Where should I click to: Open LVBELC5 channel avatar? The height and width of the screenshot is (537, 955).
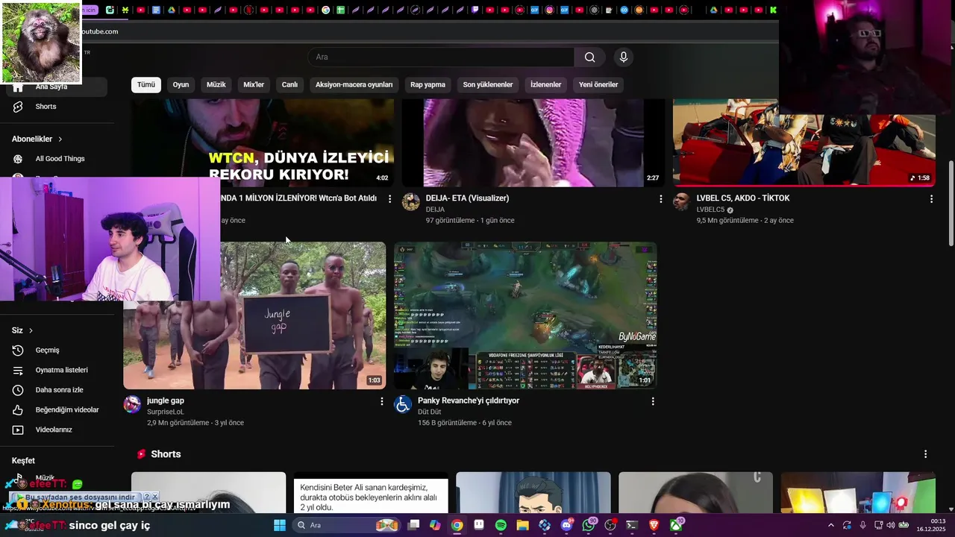682,202
